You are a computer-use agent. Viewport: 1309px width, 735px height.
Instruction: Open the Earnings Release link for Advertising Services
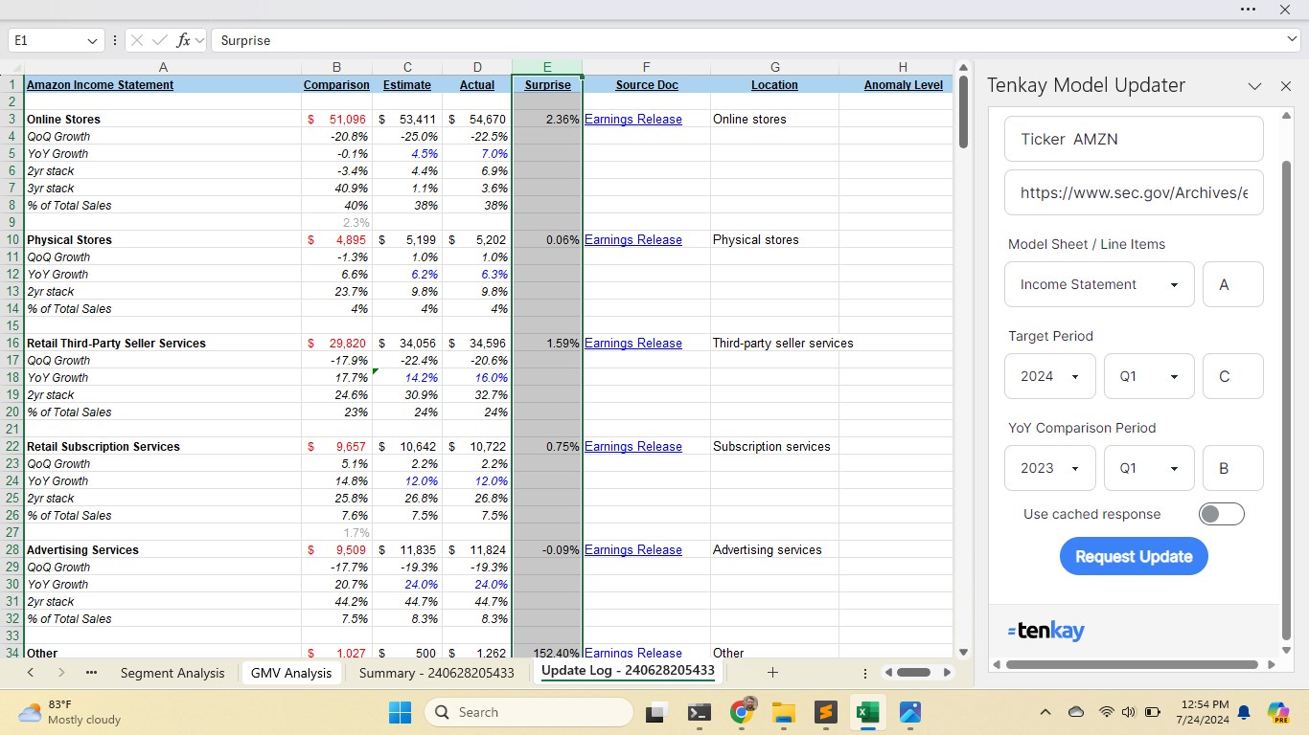coord(633,550)
